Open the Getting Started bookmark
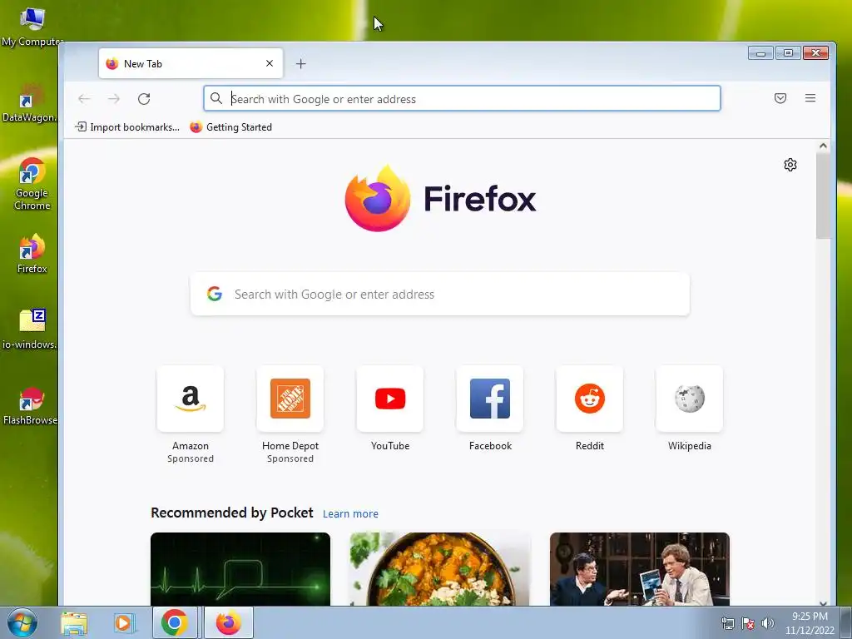 pos(231,127)
